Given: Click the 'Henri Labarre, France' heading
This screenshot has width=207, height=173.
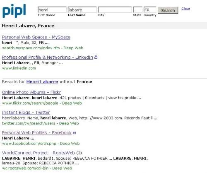Looking at the screenshot, I should (x=28, y=26).
